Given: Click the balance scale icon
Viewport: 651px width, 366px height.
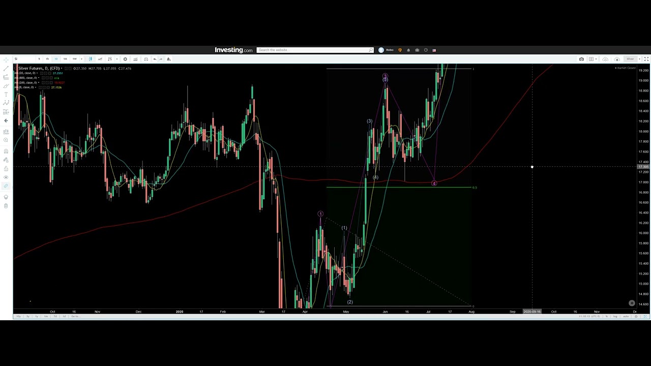Looking at the screenshot, I should pos(146,59).
